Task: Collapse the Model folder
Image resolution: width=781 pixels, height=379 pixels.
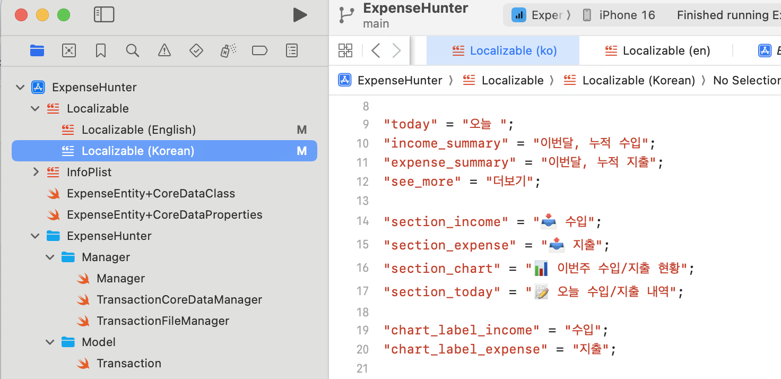Action: [50, 342]
